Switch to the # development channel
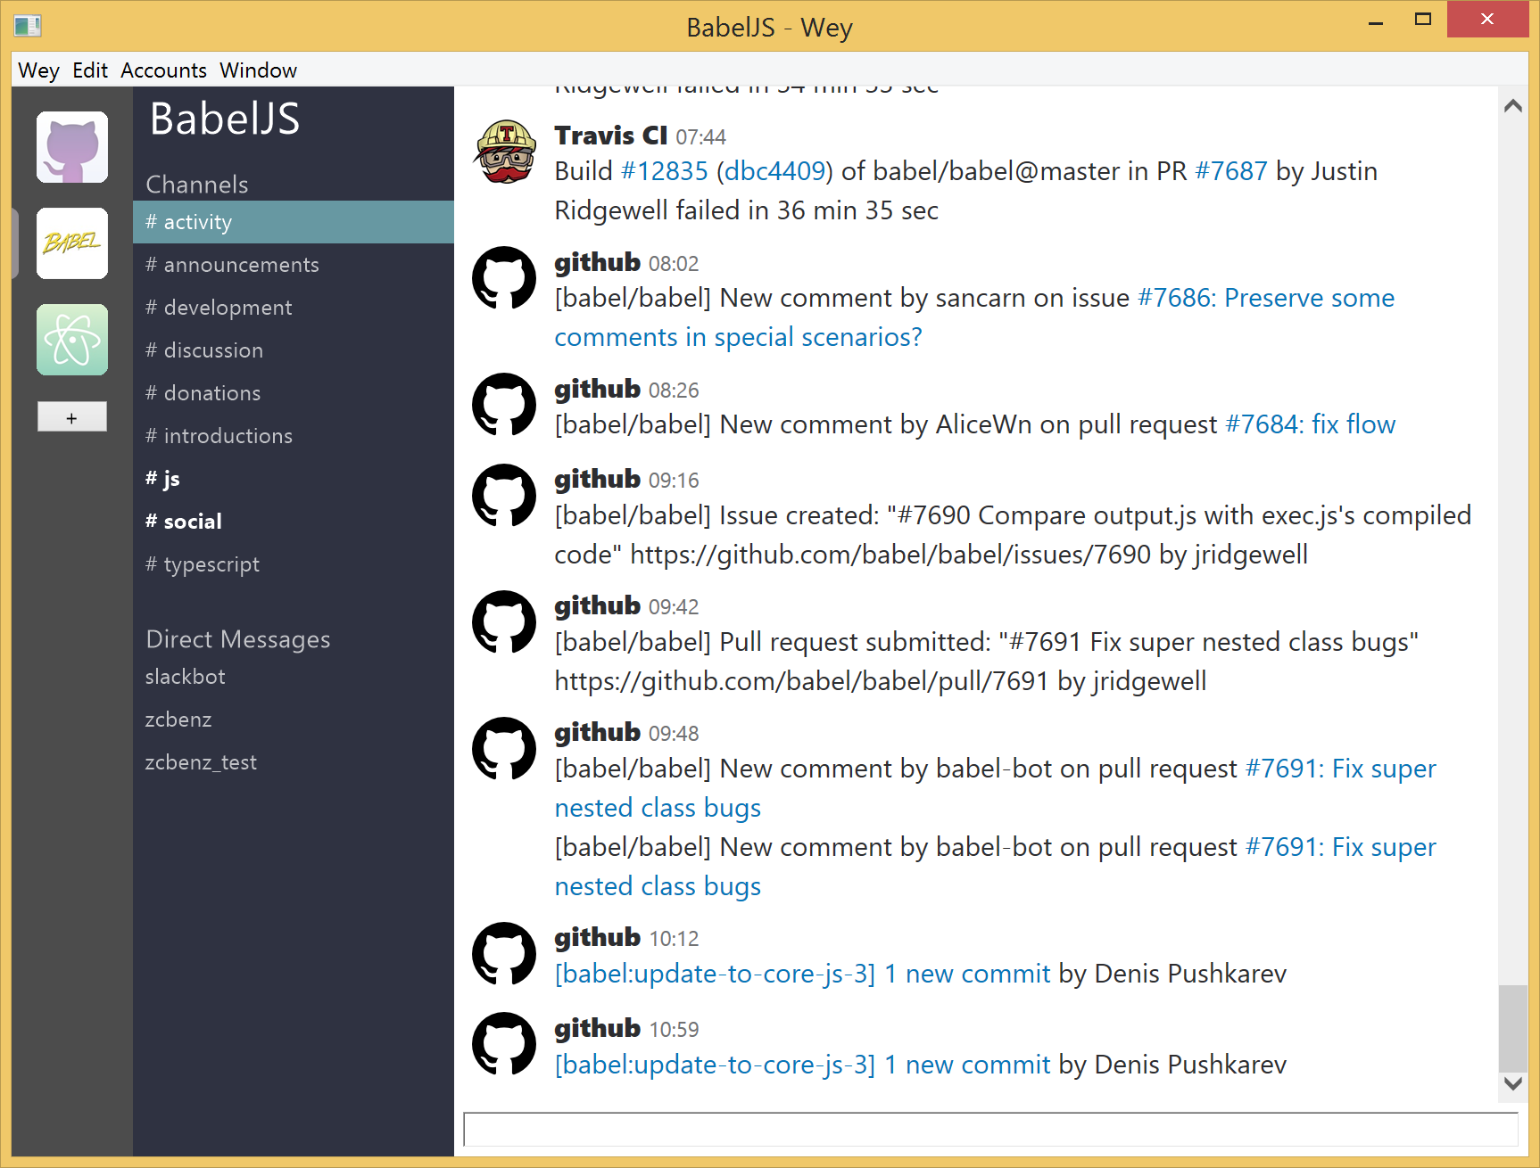Screen dimensions: 1540x1168 click(294, 308)
